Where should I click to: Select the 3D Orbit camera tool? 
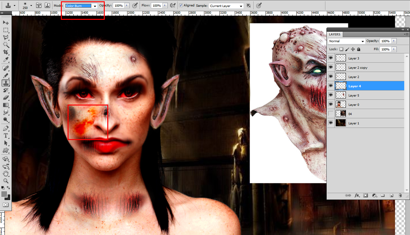6,166
